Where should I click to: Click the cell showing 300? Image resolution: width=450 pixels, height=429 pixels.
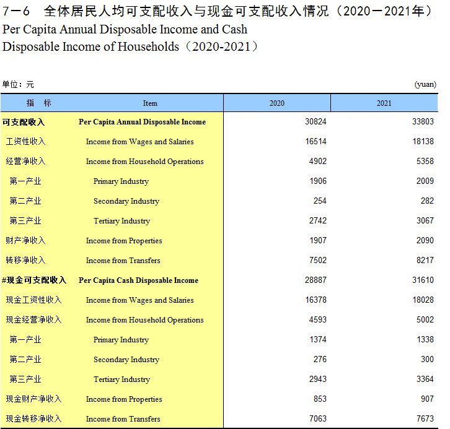(x=427, y=359)
